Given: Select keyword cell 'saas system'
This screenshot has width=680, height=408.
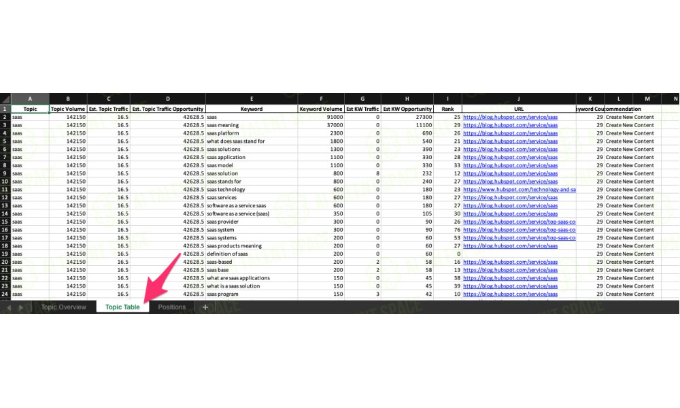Looking at the screenshot, I should pyautogui.click(x=252, y=230).
